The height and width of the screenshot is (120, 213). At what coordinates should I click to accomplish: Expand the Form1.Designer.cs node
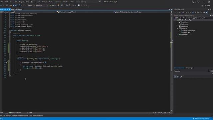click(x=179, y=30)
